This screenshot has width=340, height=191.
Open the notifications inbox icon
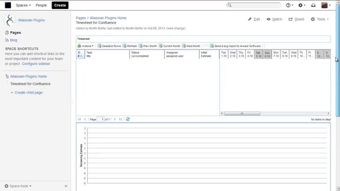(313, 5)
